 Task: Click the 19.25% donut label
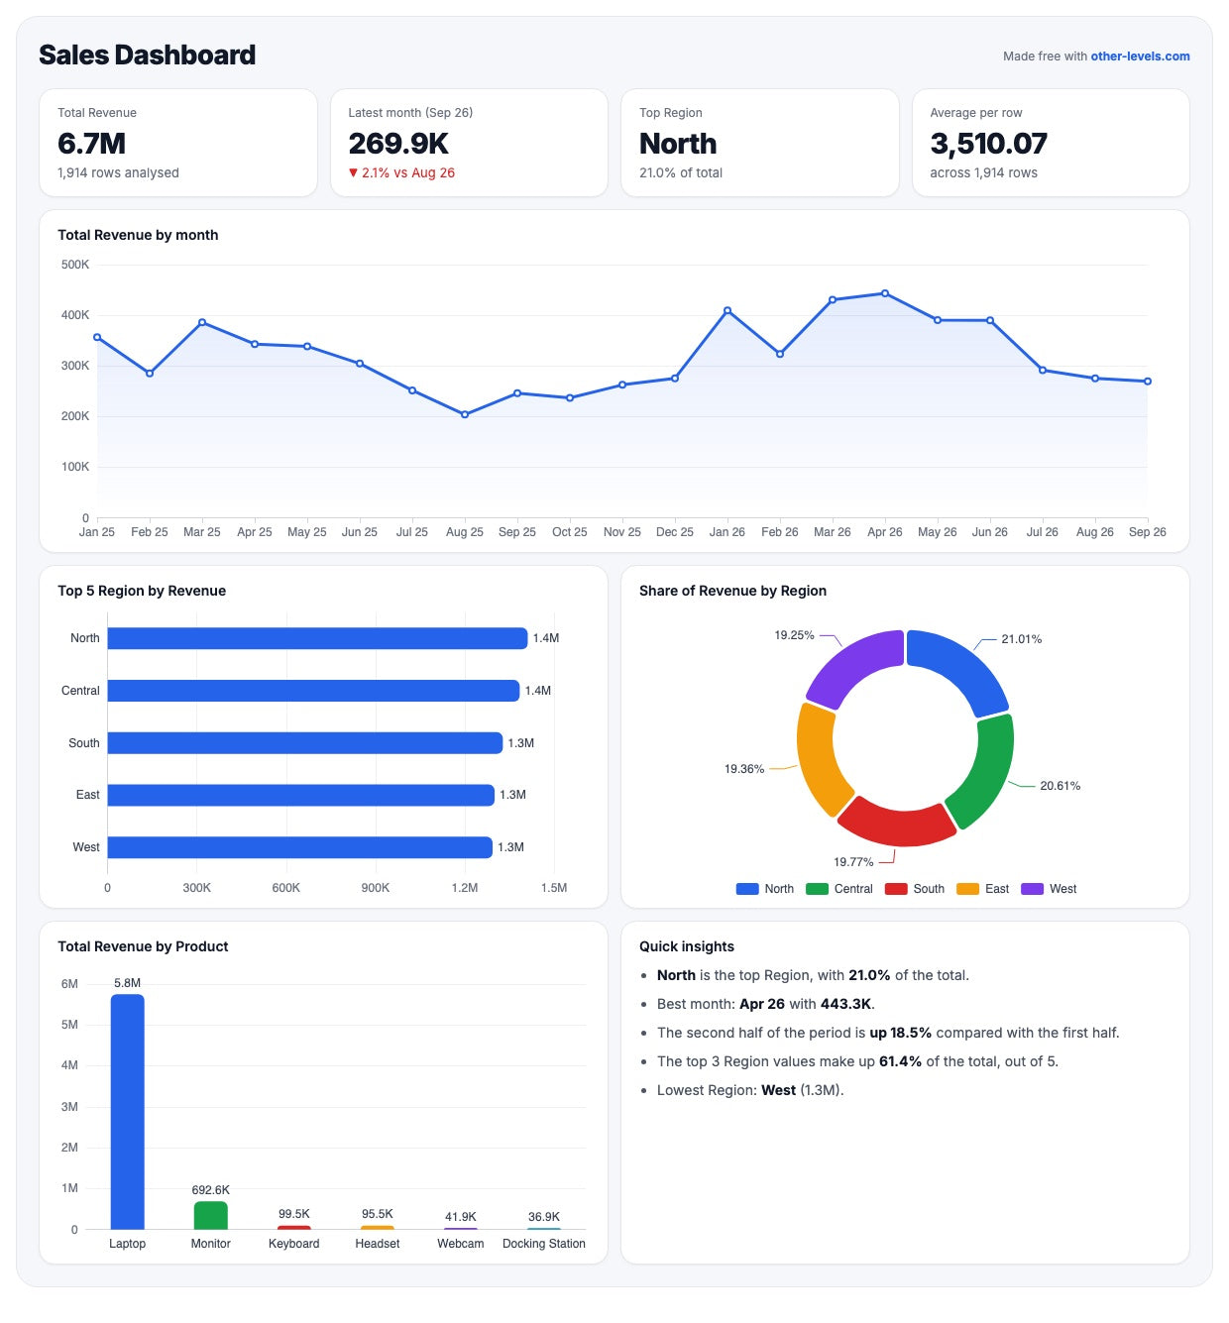tap(794, 635)
